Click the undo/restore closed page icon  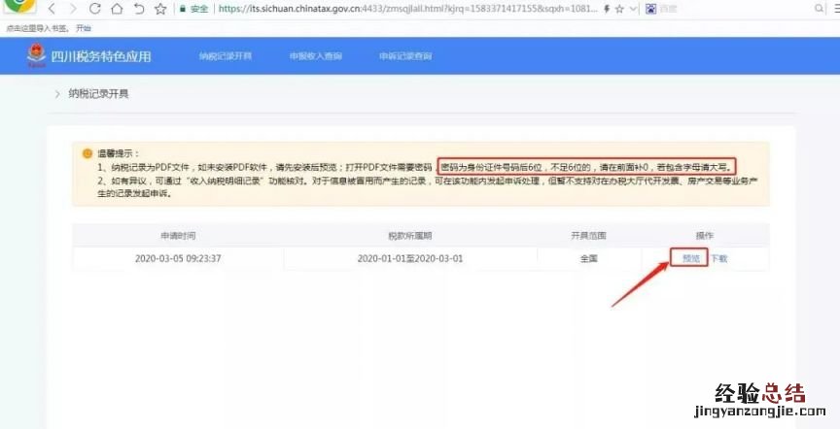pos(139,9)
